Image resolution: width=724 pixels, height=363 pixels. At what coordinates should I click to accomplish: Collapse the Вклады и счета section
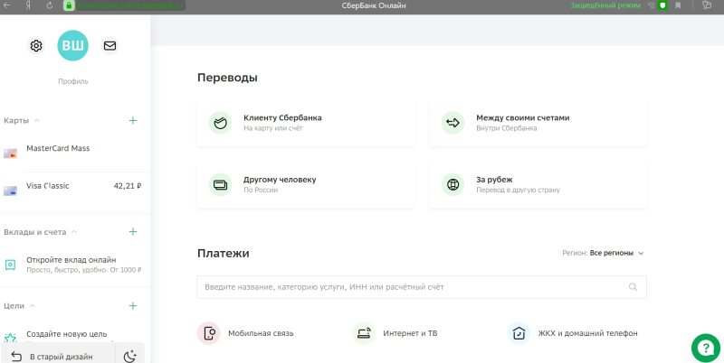pyautogui.click(x=74, y=232)
